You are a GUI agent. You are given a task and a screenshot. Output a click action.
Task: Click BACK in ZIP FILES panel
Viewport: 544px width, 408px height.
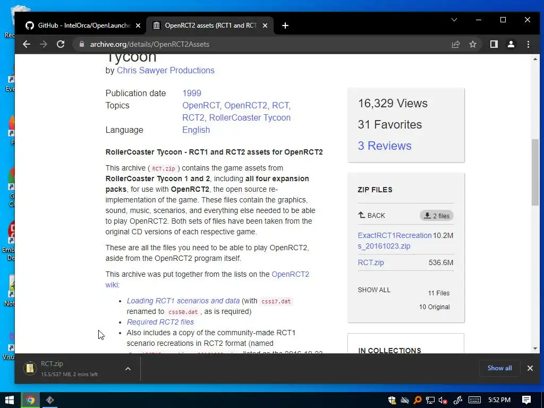[x=371, y=216]
